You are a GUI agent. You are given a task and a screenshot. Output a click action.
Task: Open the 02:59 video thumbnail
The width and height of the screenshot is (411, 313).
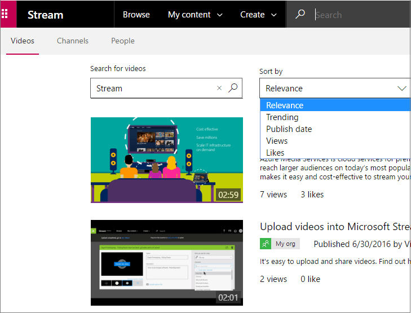click(167, 160)
